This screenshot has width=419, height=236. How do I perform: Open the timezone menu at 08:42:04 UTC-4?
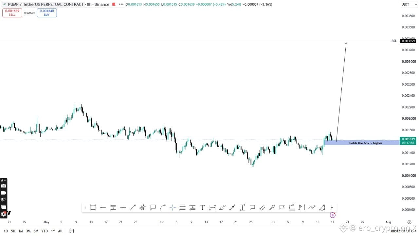click(x=403, y=231)
